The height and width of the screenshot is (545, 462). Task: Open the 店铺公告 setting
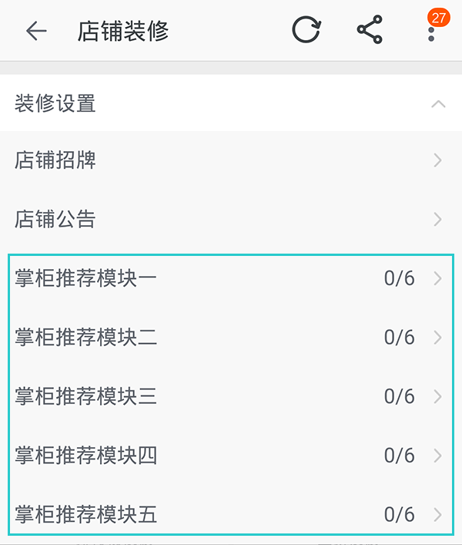(55, 220)
